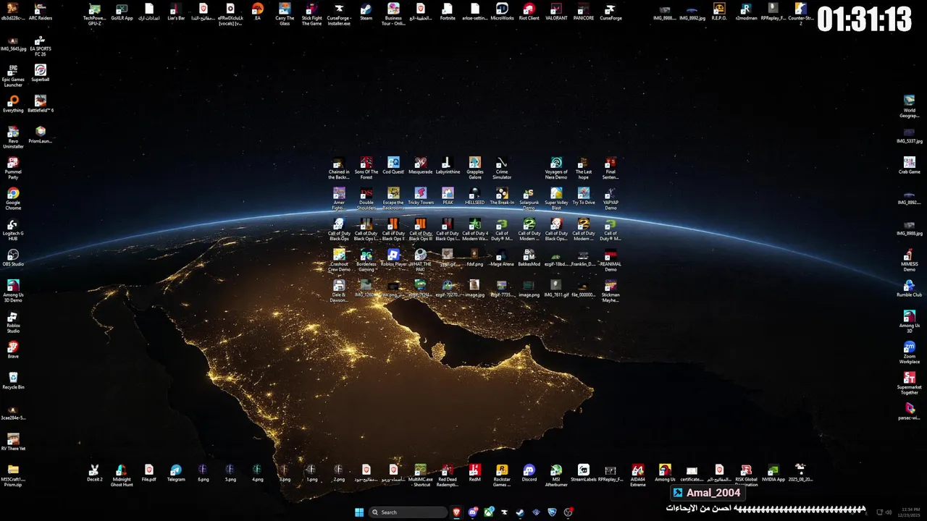The image size is (927, 521).
Task: Select the Counter-Strike 2 icon
Action: (x=800, y=14)
